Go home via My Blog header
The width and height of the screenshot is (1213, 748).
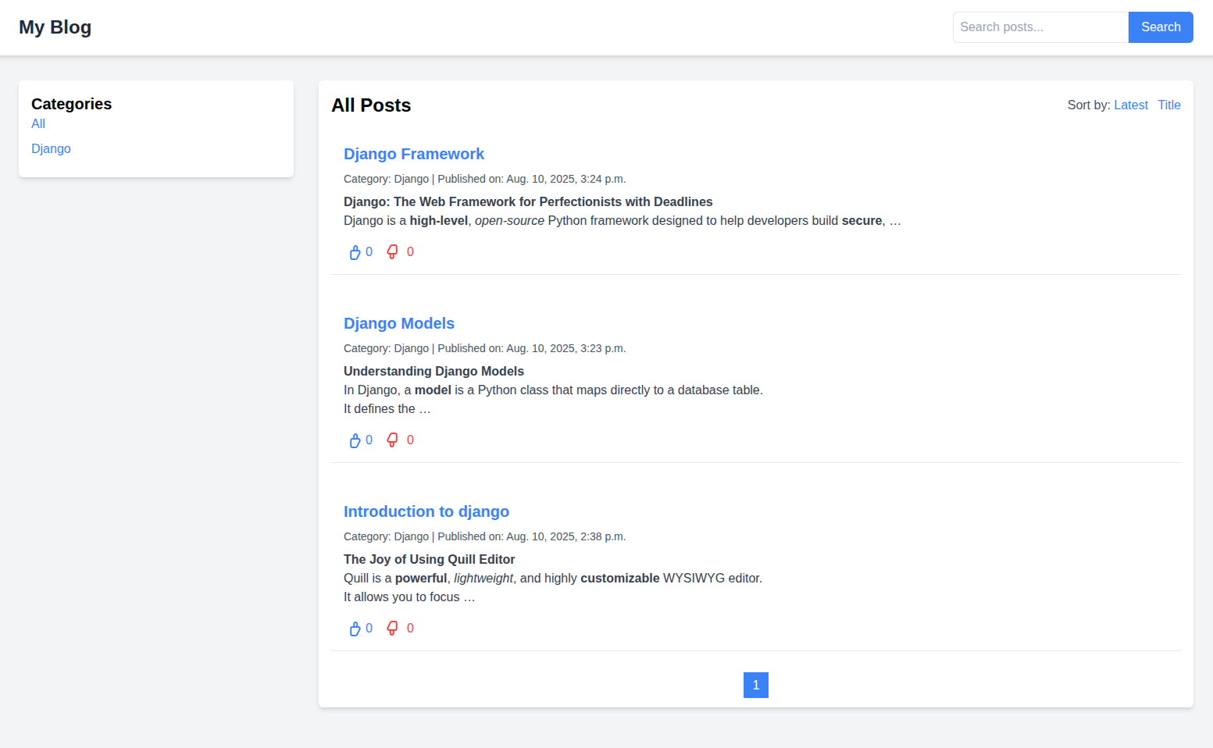[55, 27]
